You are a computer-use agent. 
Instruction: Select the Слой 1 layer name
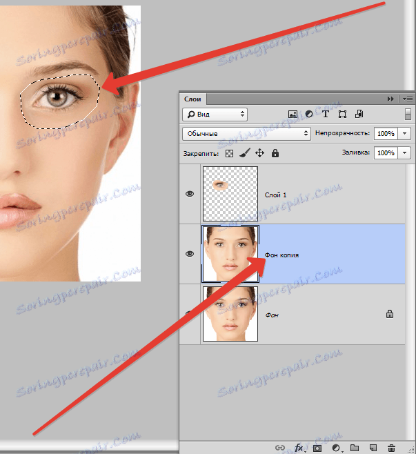tap(275, 195)
